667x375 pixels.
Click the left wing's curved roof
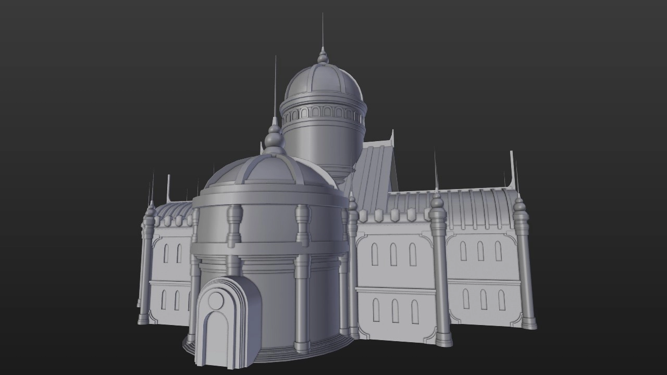tap(175, 210)
